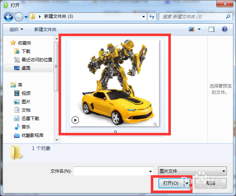
Task: Open 文档 library
Action: pos(26,110)
